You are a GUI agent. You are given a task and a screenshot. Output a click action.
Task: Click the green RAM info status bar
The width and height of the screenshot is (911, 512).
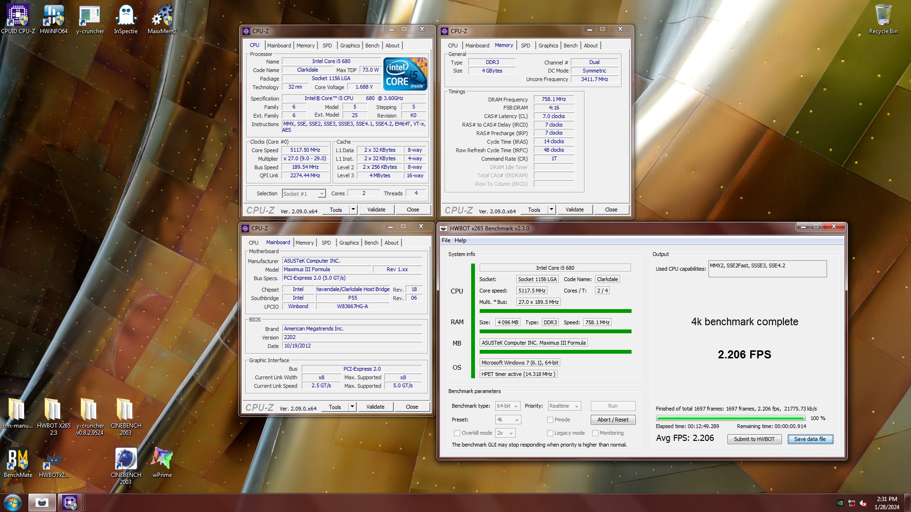(556, 331)
